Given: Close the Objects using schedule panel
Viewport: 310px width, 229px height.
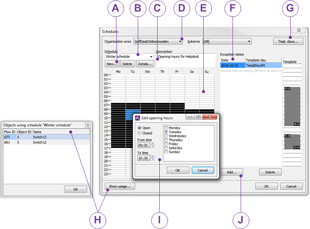Looking at the screenshot, I should (x=87, y=125).
